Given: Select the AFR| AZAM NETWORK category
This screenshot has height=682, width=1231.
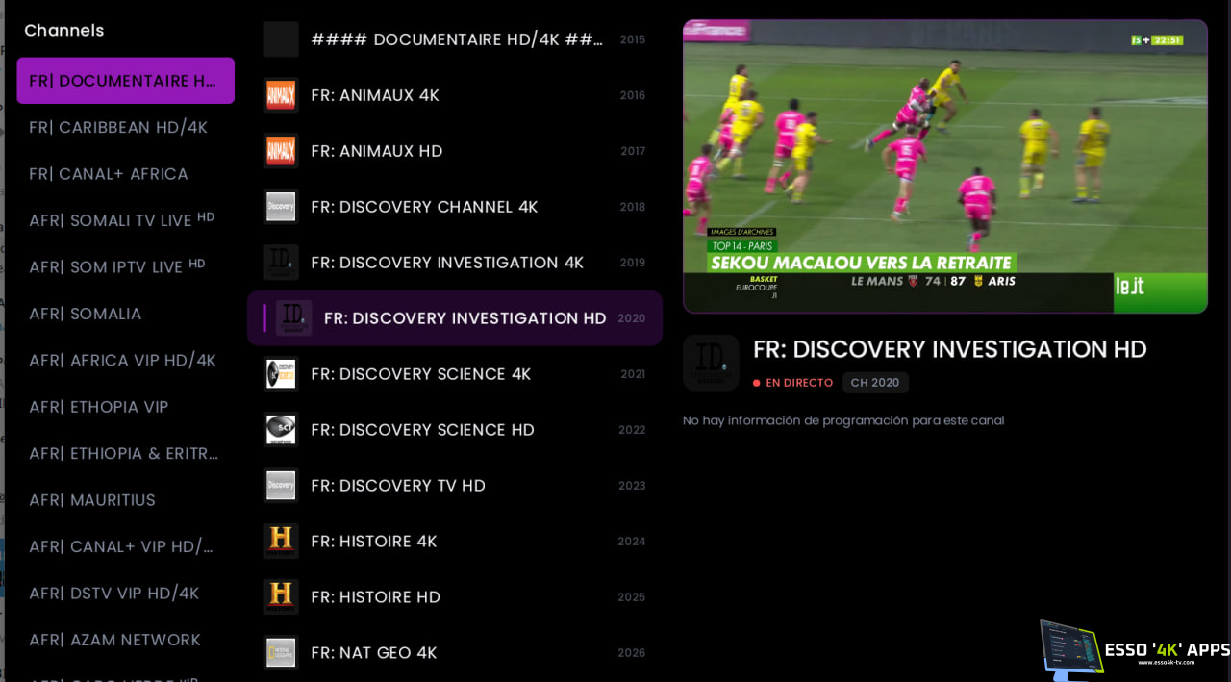Looking at the screenshot, I should [126, 640].
